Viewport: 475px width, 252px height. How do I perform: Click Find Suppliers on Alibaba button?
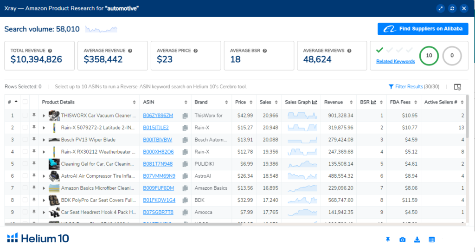pos(423,29)
